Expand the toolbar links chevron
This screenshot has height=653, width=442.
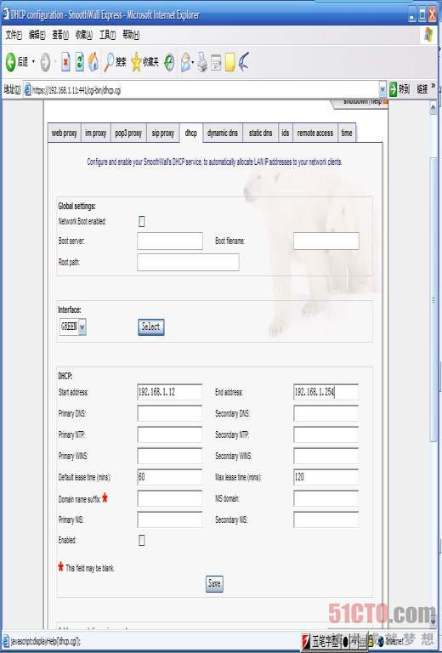click(x=433, y=86)
